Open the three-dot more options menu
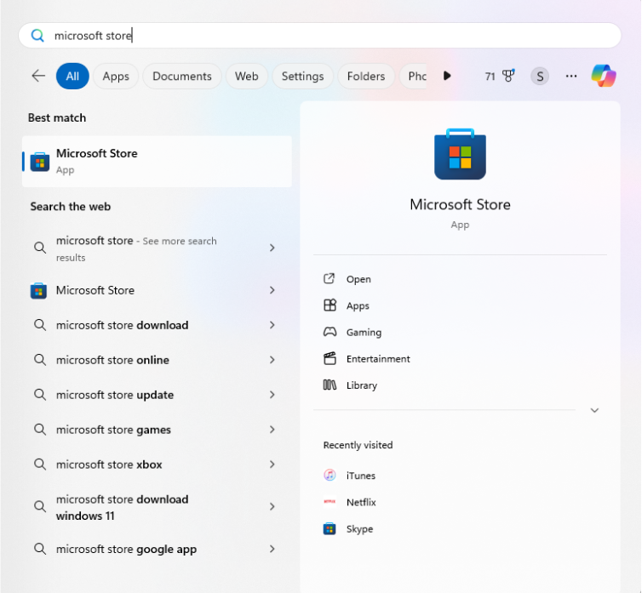The width and height of the screenshot is (642, 593). click(571, 76)
